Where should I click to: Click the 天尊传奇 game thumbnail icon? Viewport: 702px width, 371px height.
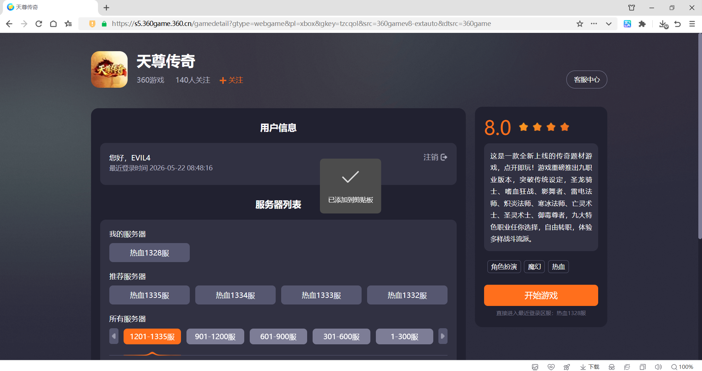[109, 69]
